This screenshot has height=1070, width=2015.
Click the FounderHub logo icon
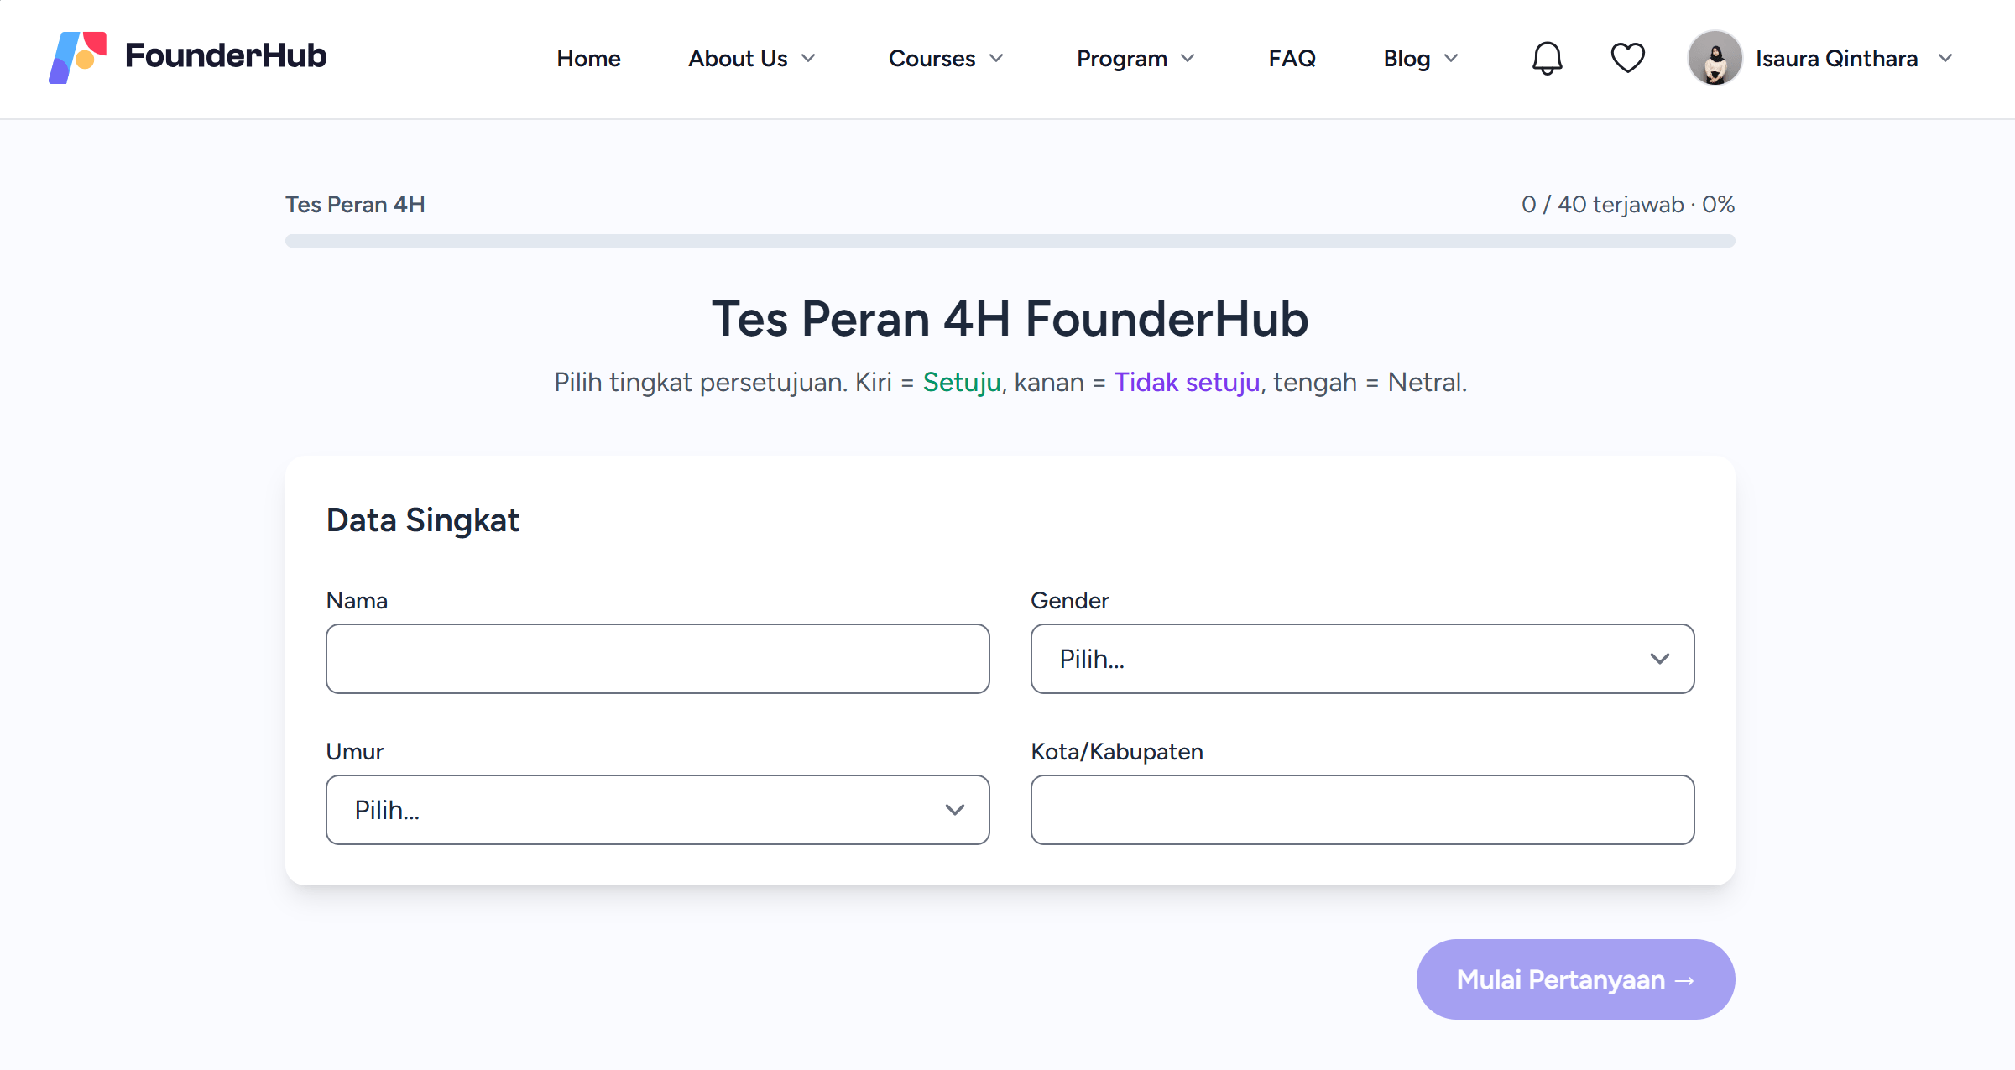coord(78,57)
